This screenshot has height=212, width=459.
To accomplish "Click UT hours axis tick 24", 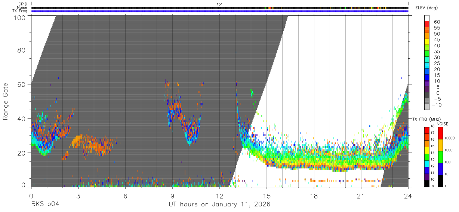I will tap(408, 196).
